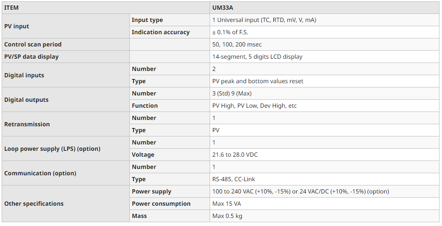Select the Retransmission row label

click(x=27, y=124)
